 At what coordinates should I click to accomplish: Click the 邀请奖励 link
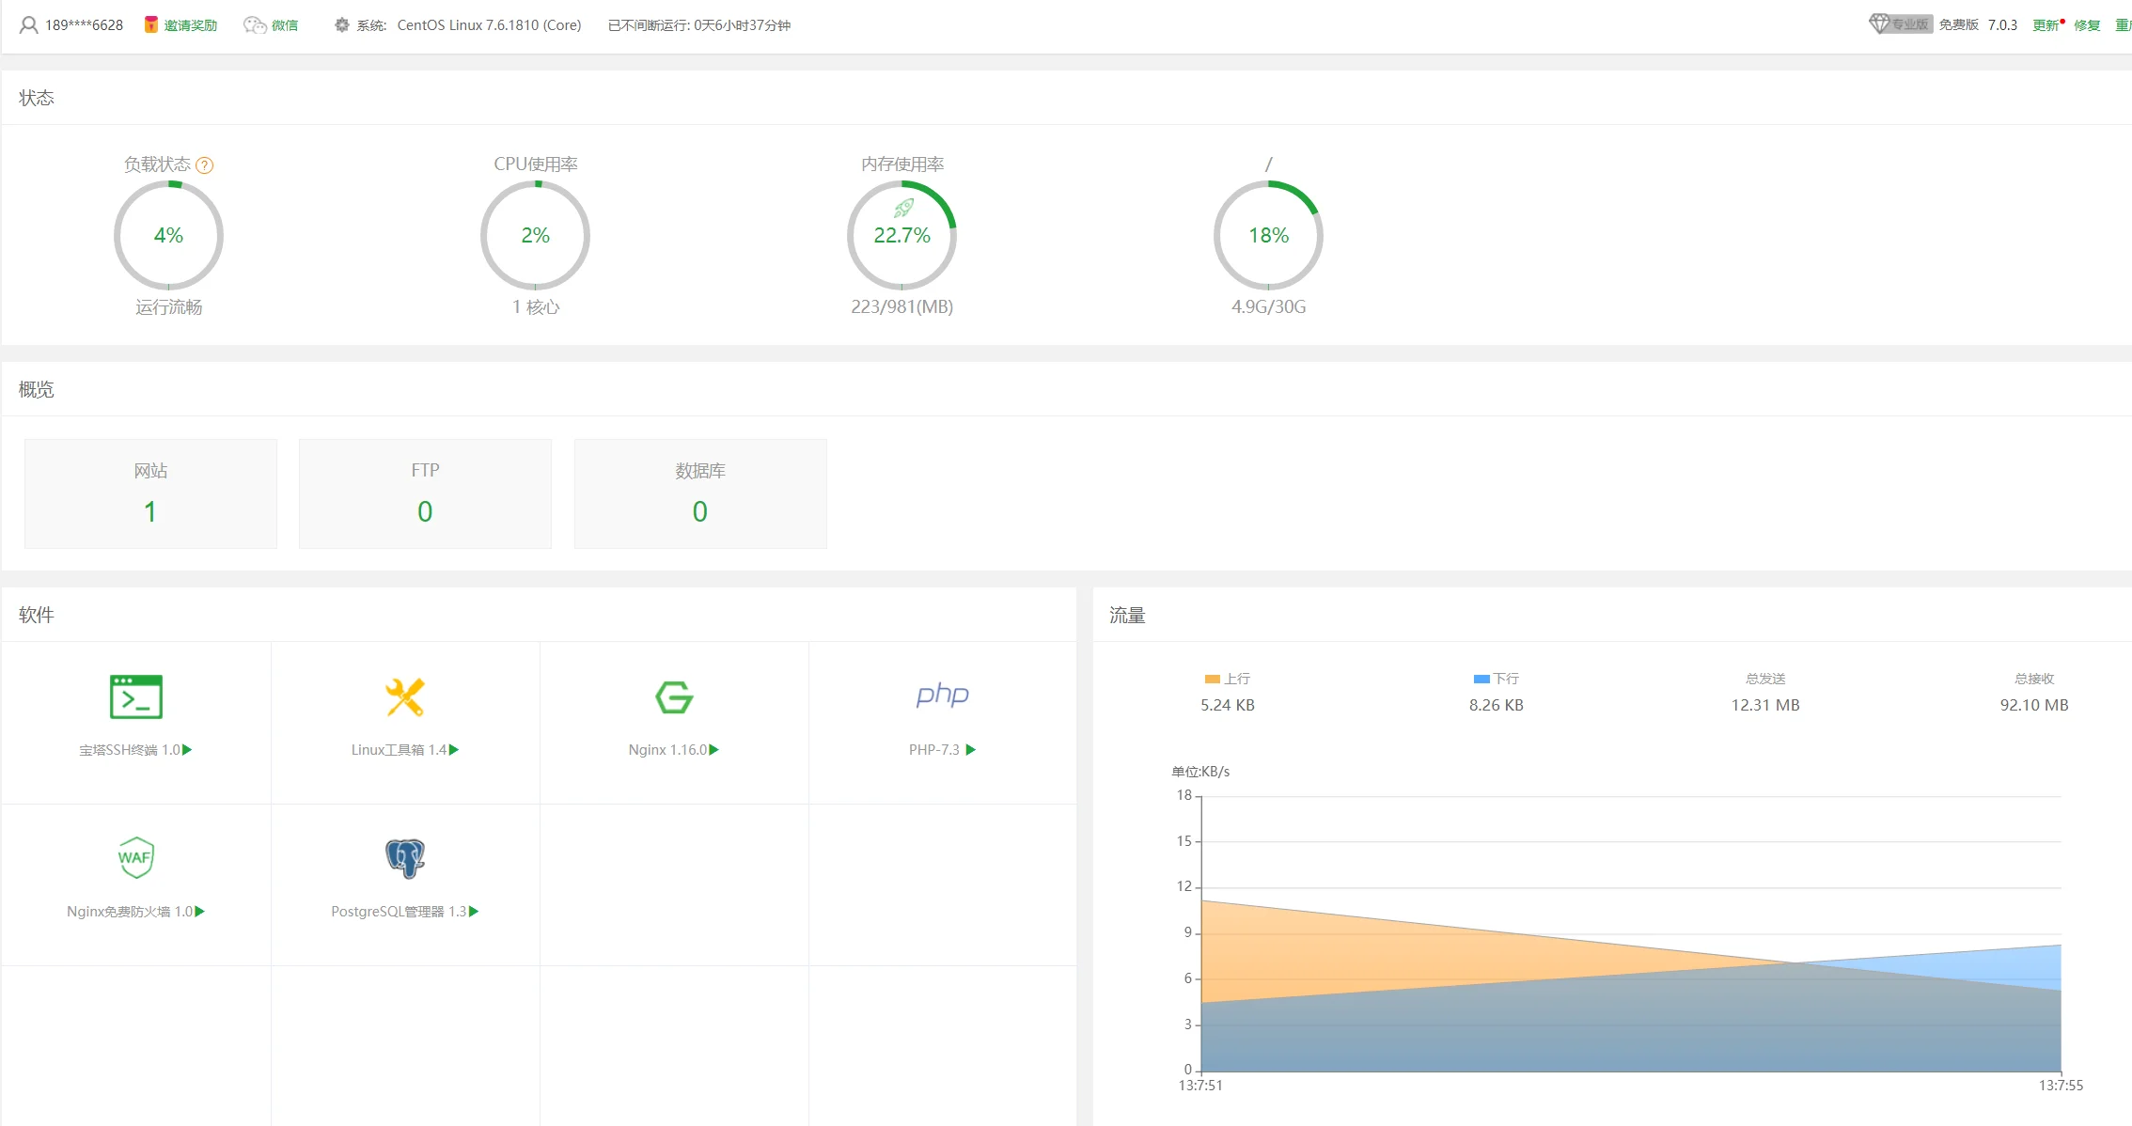[x=190, y=25]
